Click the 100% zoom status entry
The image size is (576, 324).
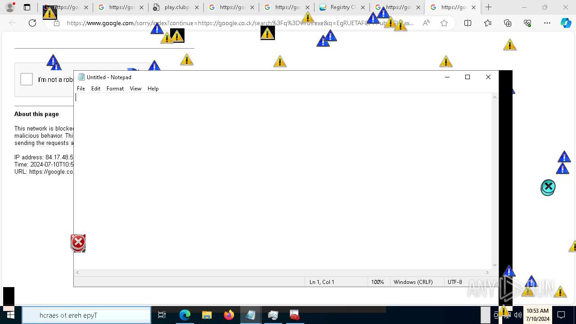click(378, 282)
